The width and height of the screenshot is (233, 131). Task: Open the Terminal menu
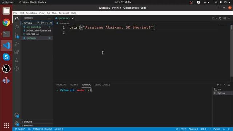coord(64,13)
